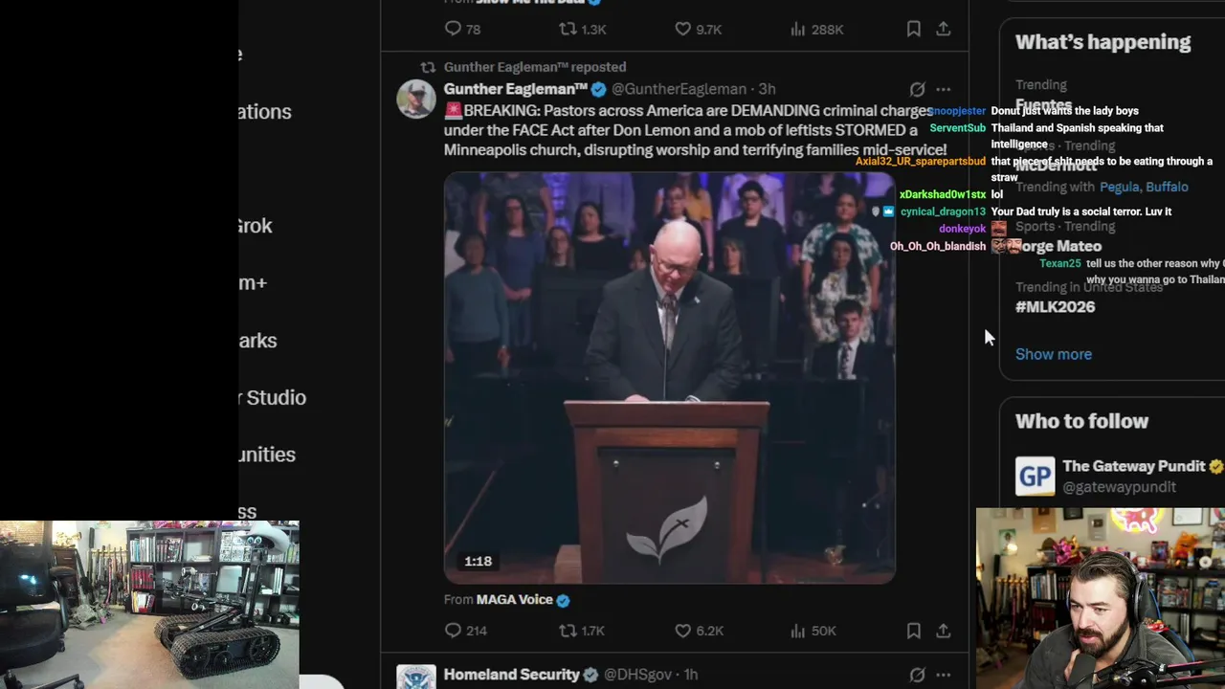
Task: Play the pastor podium video
Action: pyautogui.click(x=669, y=378)
